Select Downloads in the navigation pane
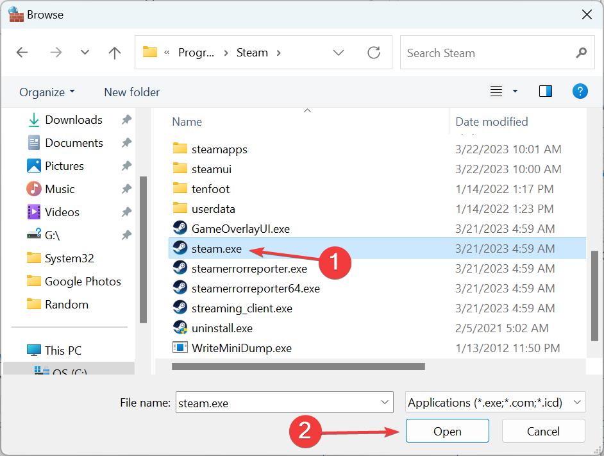This screenshot has width=604, height=456. [x=73, y=120]
